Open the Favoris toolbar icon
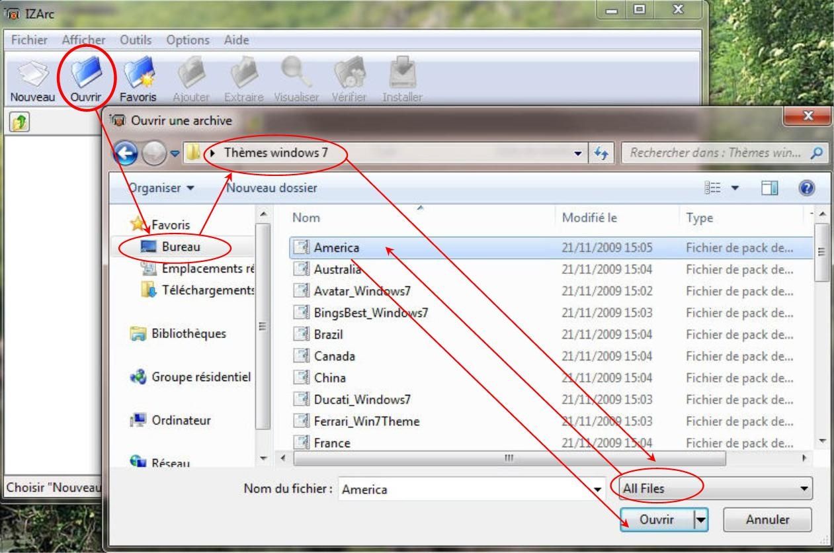This screenshot has height=553, width=834. tap(138, 72)
